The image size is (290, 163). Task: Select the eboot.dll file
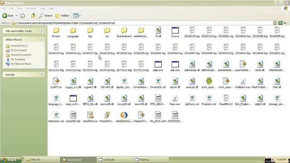click(175, 83)
